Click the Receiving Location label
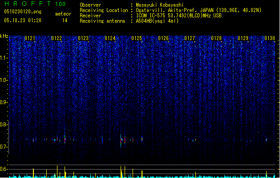 (104, 10)
